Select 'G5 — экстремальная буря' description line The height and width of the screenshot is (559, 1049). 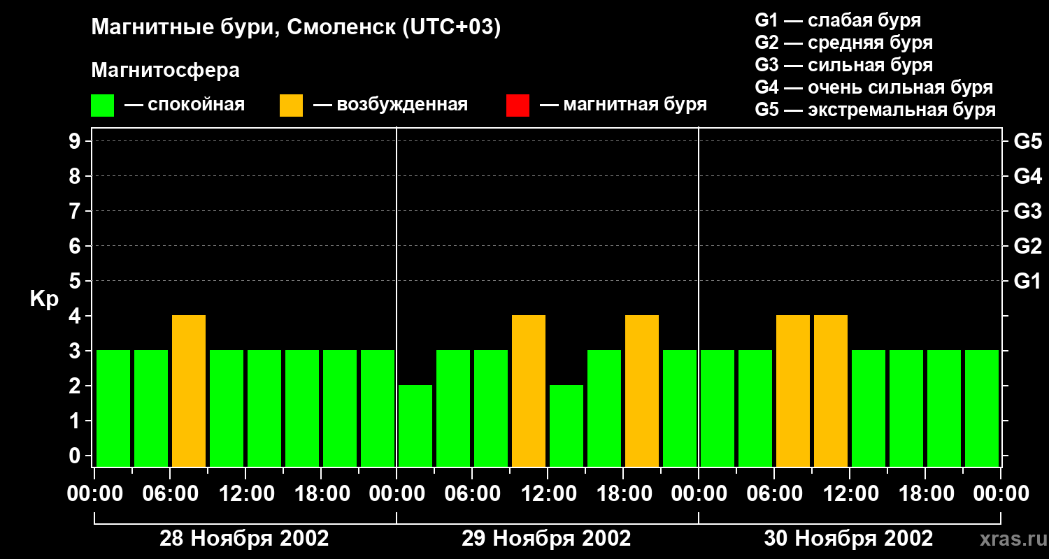[876, 110]
